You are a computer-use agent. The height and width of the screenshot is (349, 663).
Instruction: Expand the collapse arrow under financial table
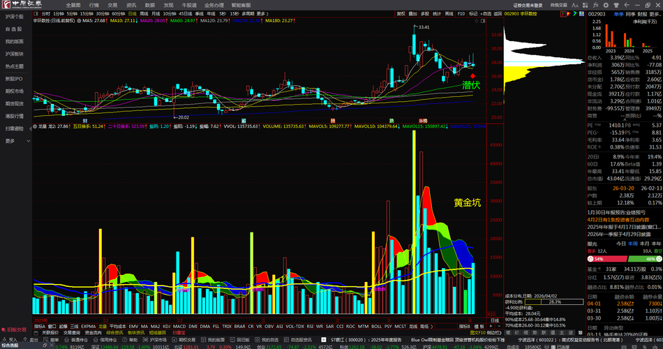[624, 120]
